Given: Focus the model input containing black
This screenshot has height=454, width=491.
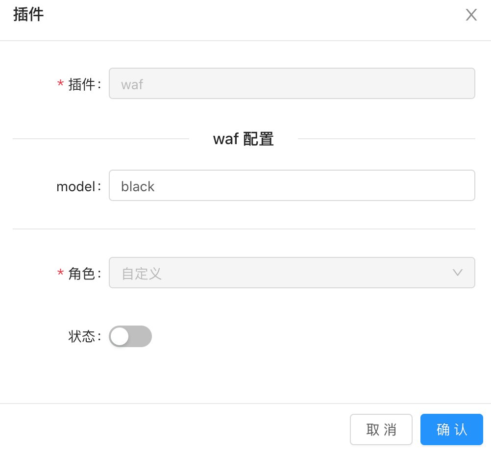Looking at the screenshot, I should [292, 185].
